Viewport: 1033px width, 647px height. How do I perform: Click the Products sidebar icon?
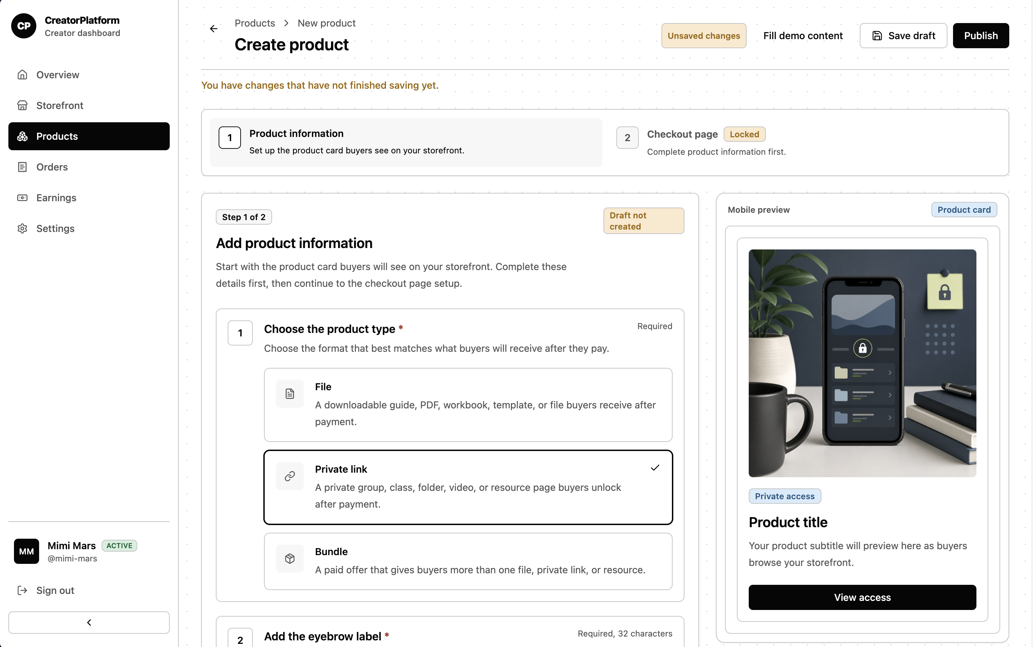[x=22, y=136]
